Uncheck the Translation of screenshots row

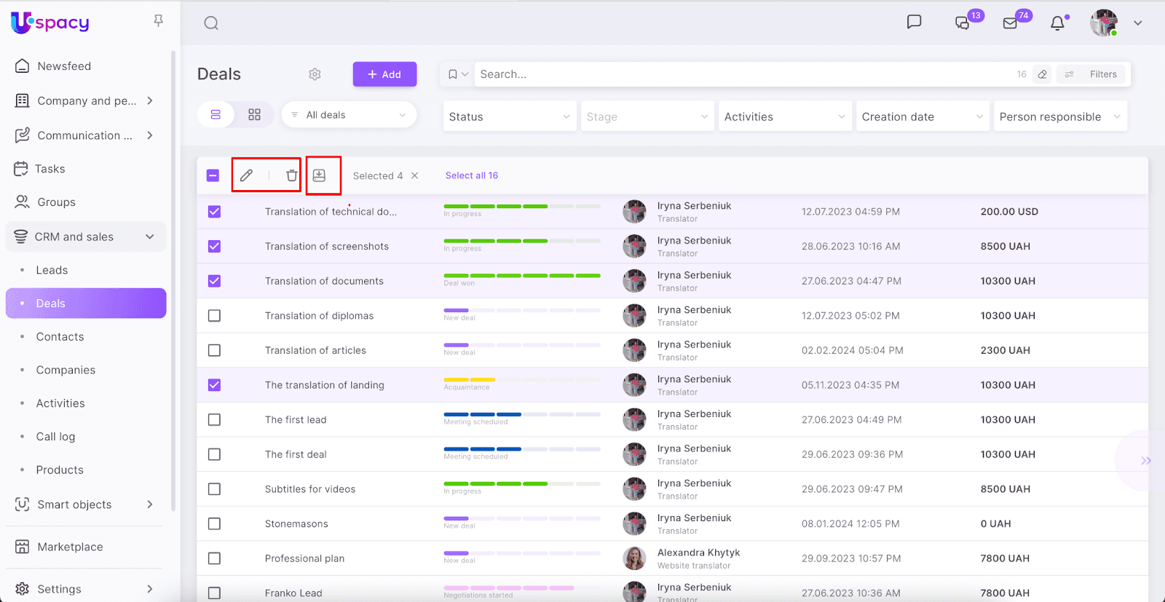[x=214, y=247]
